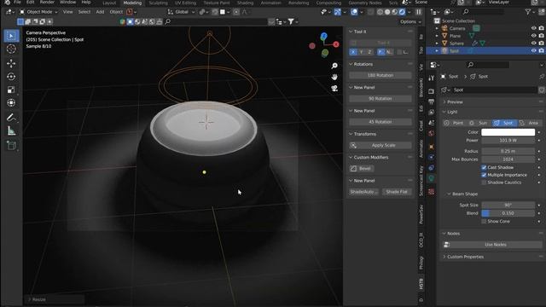This screenshot has height=307, width=546.
Task: Hide the Plane object in viewport
Action: click(x=533, y=36)
